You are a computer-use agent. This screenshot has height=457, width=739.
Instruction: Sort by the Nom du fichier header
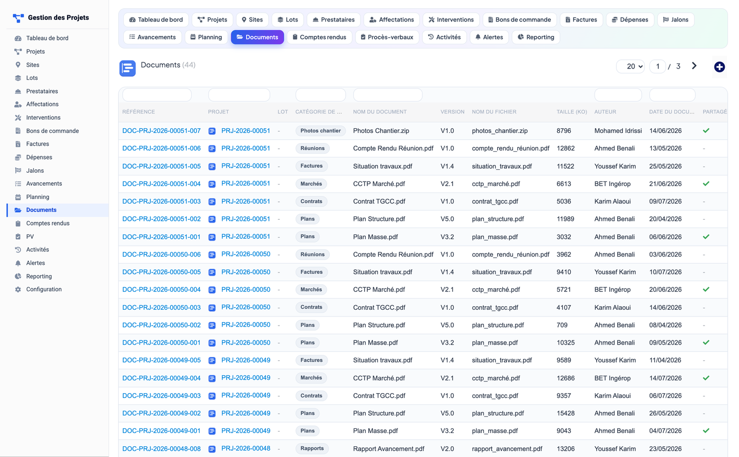494,112
